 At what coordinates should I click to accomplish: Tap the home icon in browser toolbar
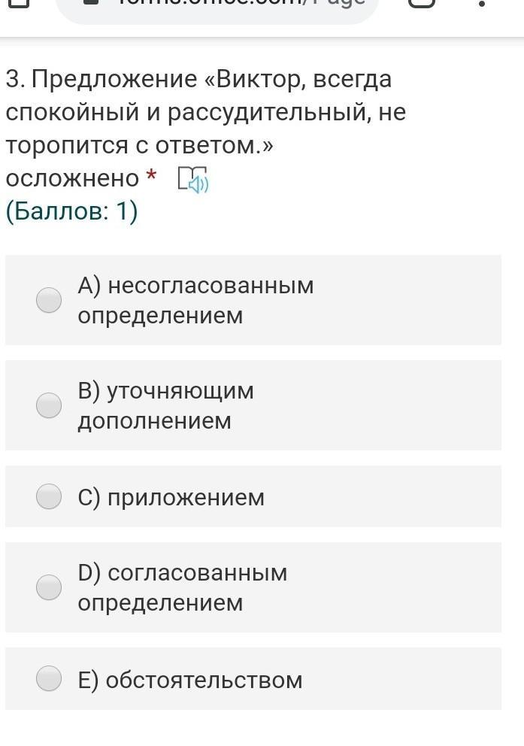(18, 4)
